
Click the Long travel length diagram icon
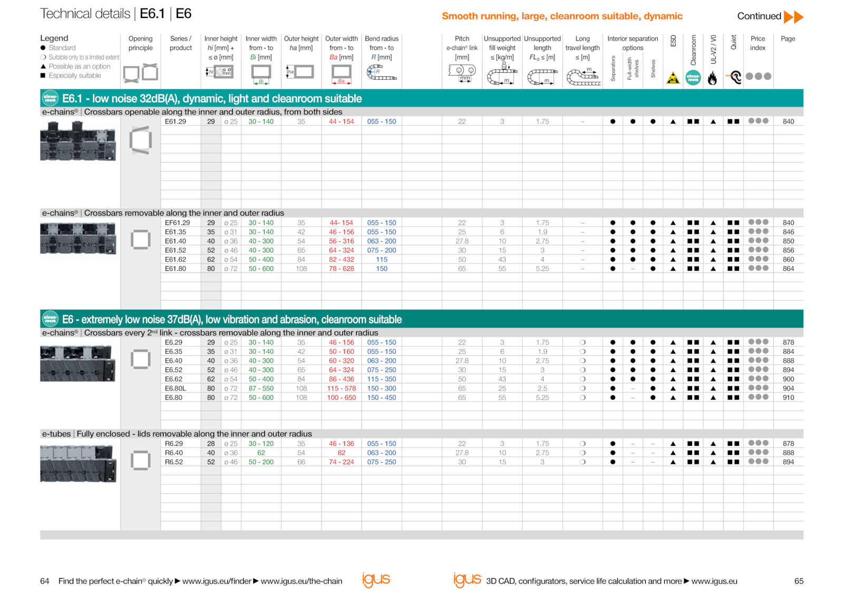pos(583,77)
